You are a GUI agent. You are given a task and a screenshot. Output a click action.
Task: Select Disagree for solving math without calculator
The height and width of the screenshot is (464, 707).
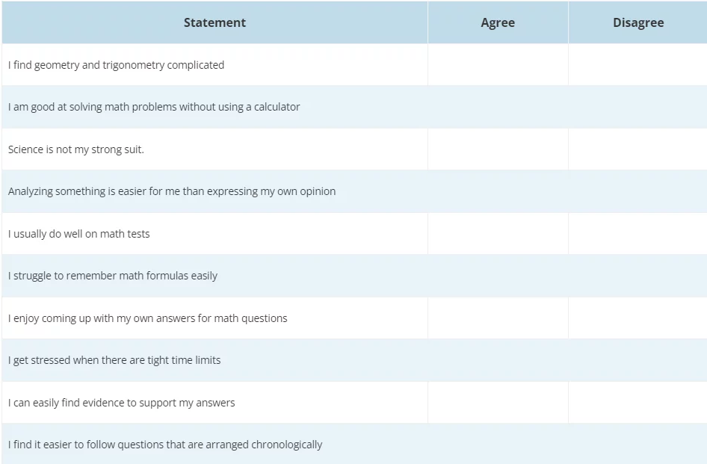pyautogui.click(x=637, y=107)
